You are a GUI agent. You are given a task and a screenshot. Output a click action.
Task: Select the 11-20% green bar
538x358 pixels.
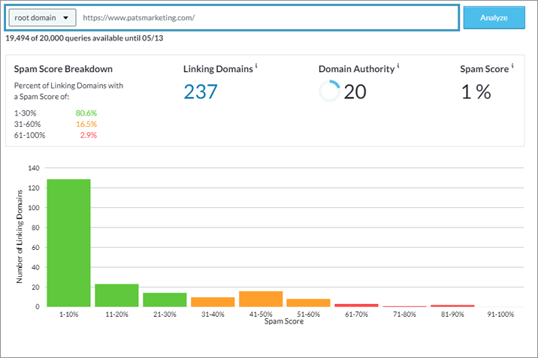(x=116, y=295)
